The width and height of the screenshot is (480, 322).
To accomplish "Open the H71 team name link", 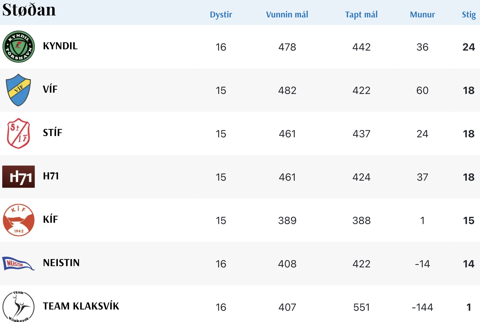I will [51, 176].
